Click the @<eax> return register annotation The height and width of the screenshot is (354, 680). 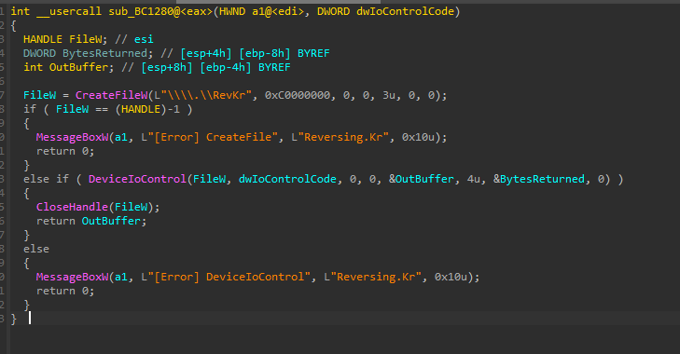[192, 11]
